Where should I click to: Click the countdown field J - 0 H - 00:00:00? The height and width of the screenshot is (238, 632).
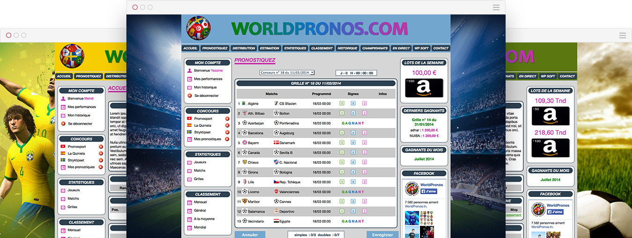point(356,73)
